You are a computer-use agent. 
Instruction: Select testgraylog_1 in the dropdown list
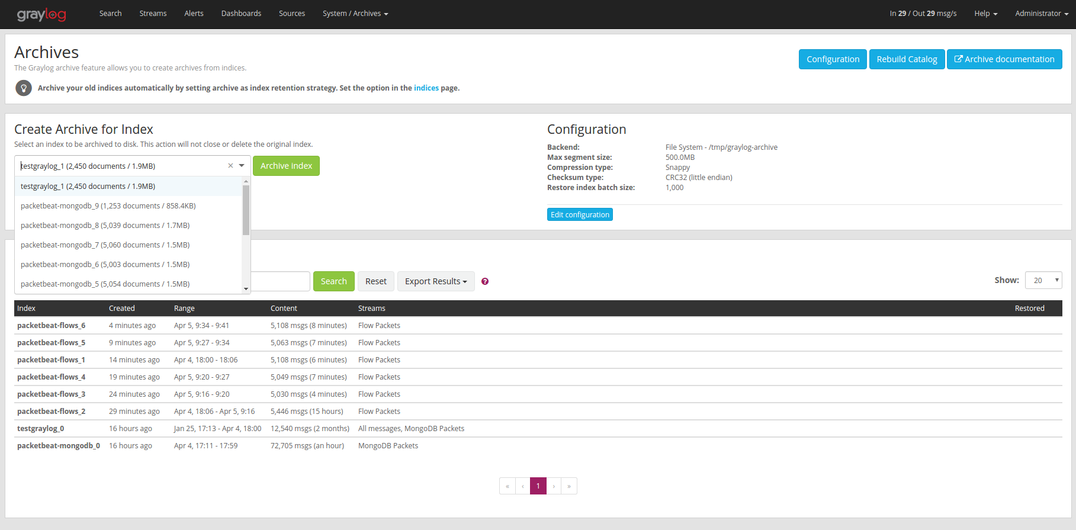click(128, 186)
